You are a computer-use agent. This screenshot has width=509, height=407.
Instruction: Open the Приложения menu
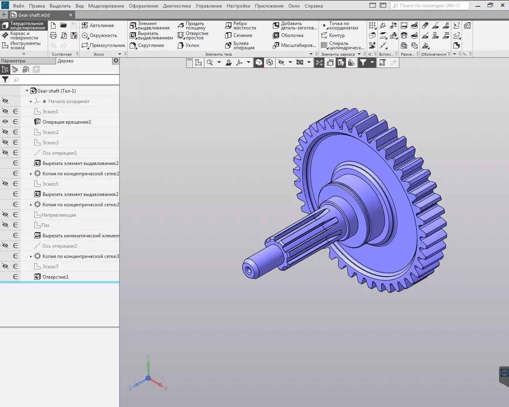269,6
